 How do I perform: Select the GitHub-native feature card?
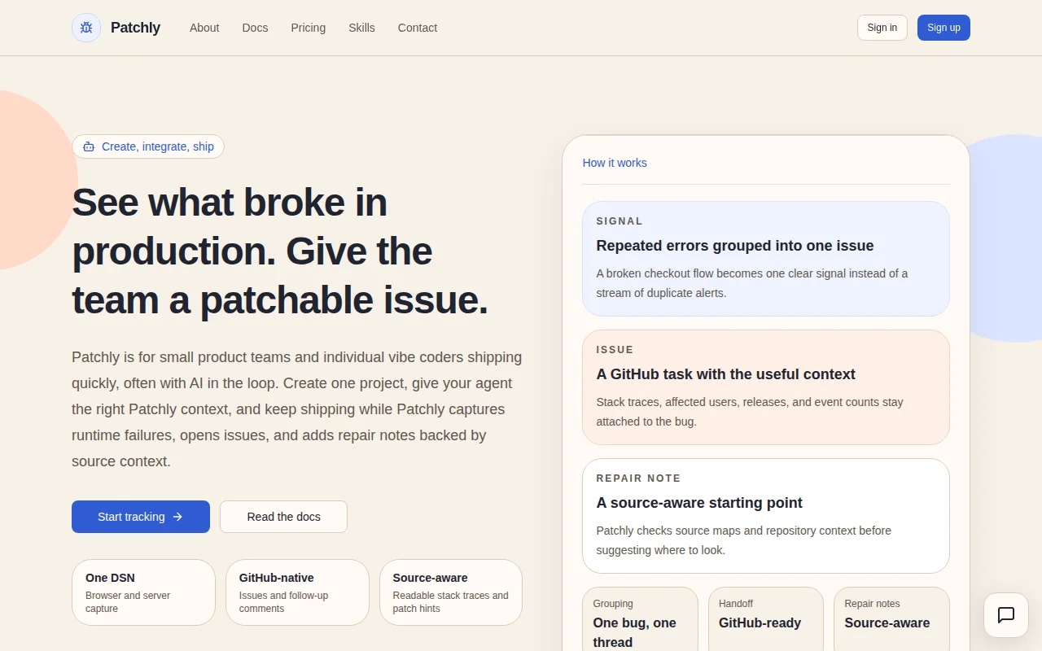[x=297, y=592]
